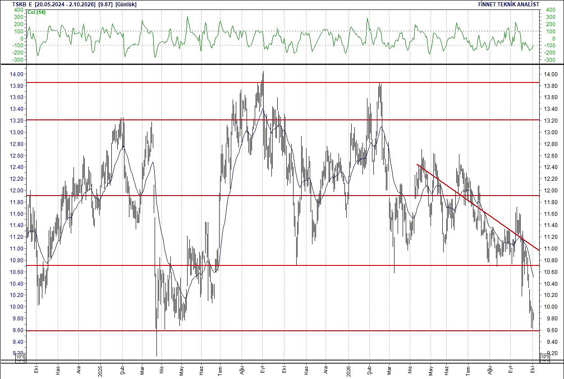
Task: Click the last price value [9.87]
Action: [105, 4]
